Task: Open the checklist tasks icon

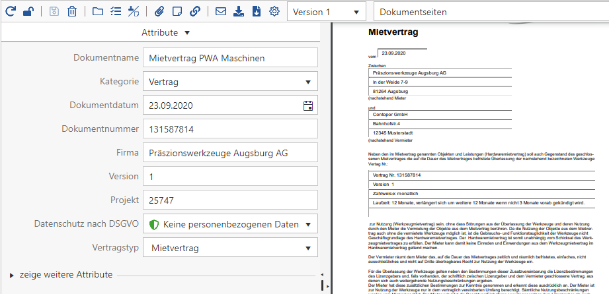Action: 115,12
